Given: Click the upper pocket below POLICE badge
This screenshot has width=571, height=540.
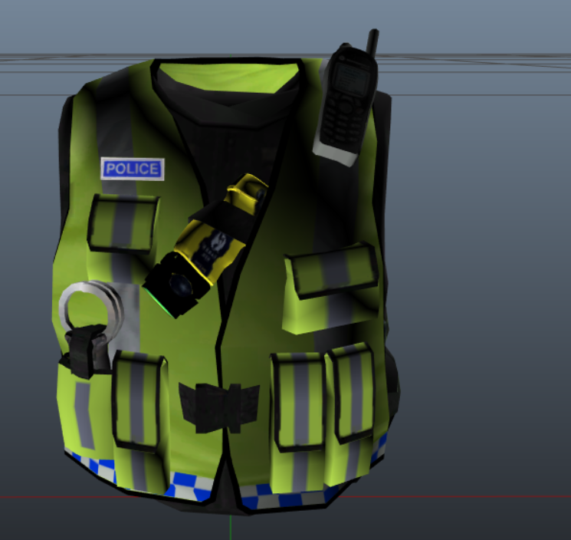Looking at the screenshot, I should click(x=123, y=222).
